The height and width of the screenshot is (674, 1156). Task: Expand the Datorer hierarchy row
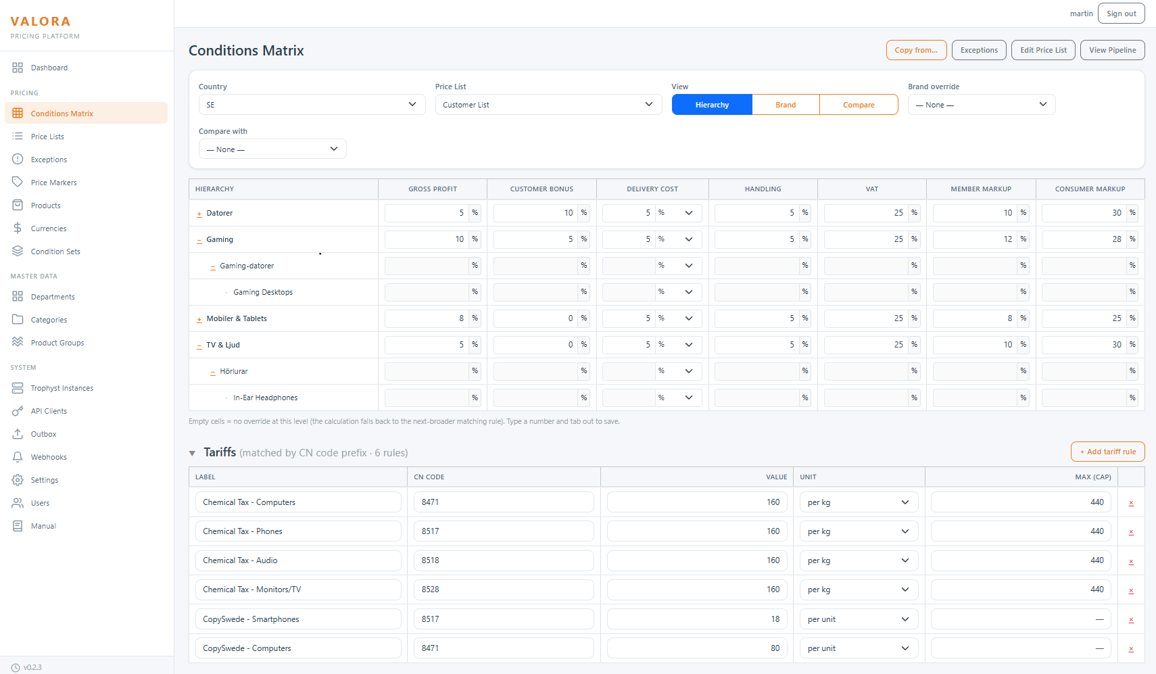point(199,214)
